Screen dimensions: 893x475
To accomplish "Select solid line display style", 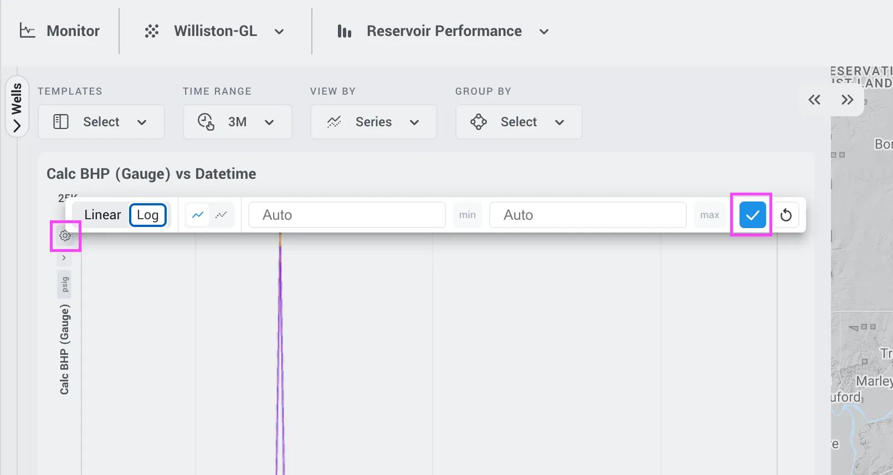I will (x=198, y=215).
